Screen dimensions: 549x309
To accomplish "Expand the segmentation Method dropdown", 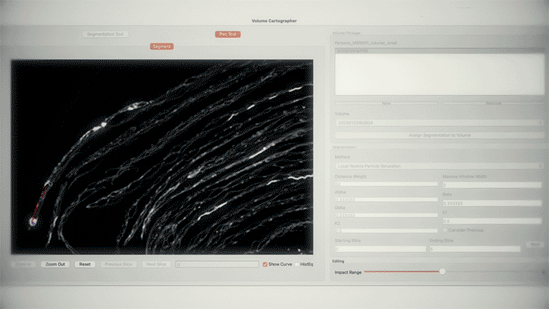I will (438, 165).
